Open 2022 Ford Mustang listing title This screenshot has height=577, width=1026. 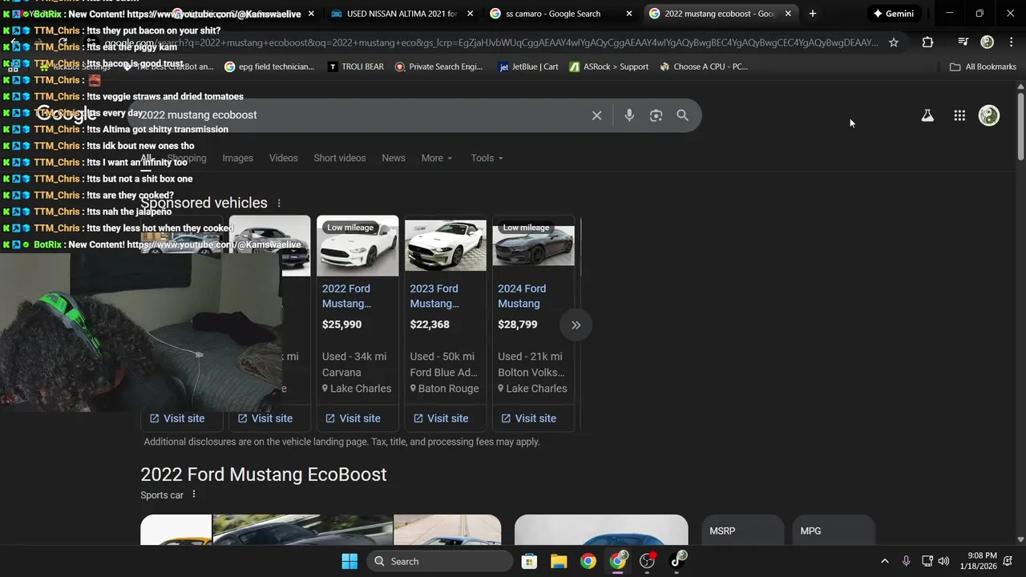[346, 296]
